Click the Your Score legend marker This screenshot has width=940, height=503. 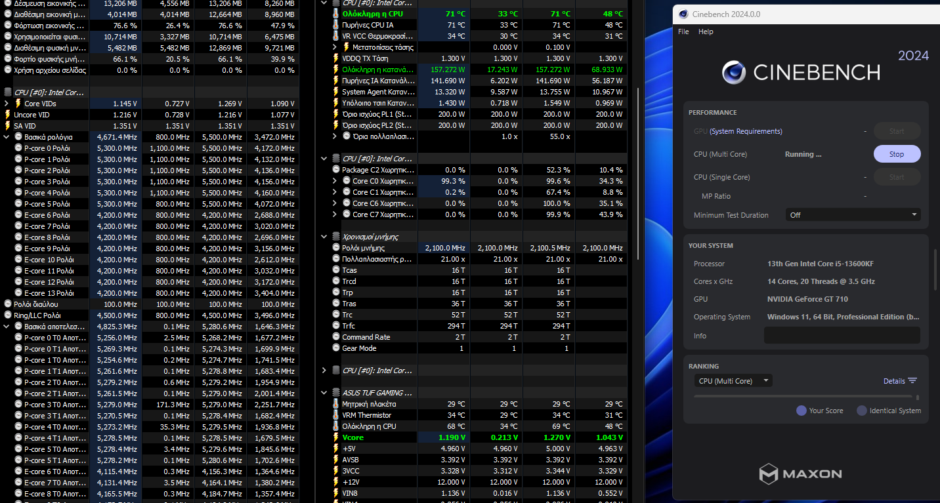pos(801,411)
